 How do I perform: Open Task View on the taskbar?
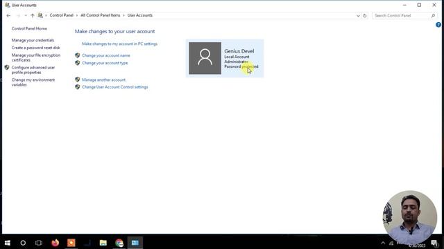tap(39, 243)
